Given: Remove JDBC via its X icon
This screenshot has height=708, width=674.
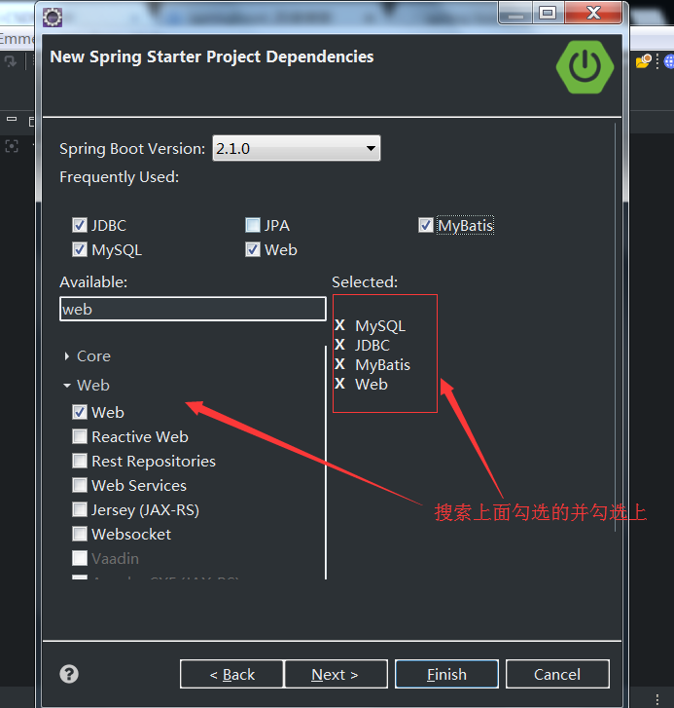Looking at the screenshot, I should (340, 345).
